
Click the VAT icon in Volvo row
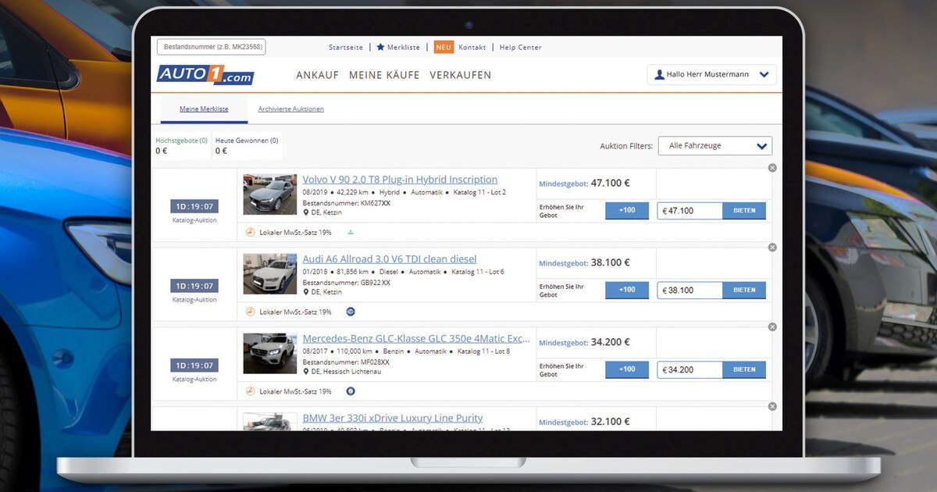point(250,232)
